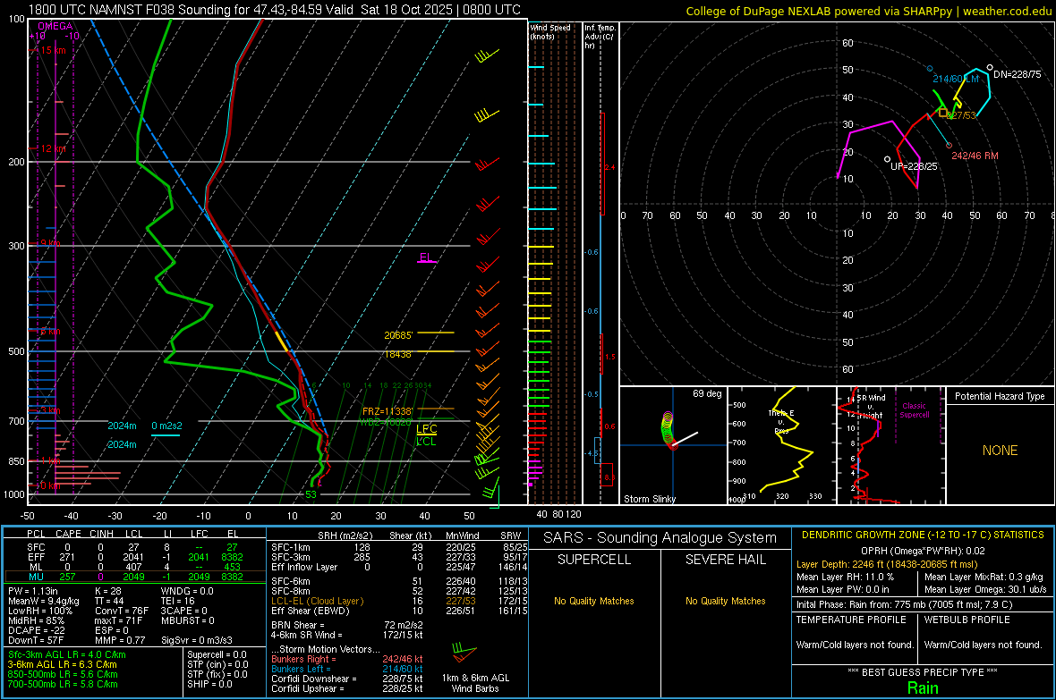Click the Storm Slinky panel label
Screen dimensions: 1056x700
click(x=649, y=499)
